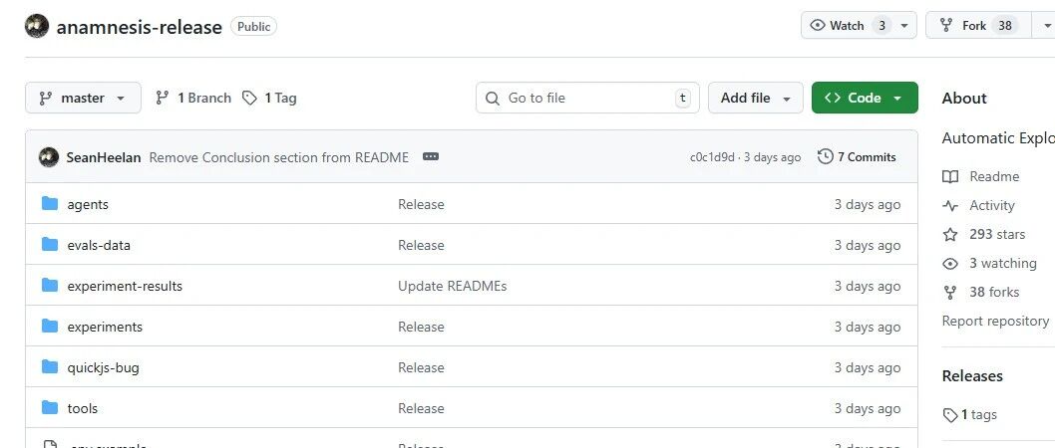Click the book icon beside Readme

[950, 176]
